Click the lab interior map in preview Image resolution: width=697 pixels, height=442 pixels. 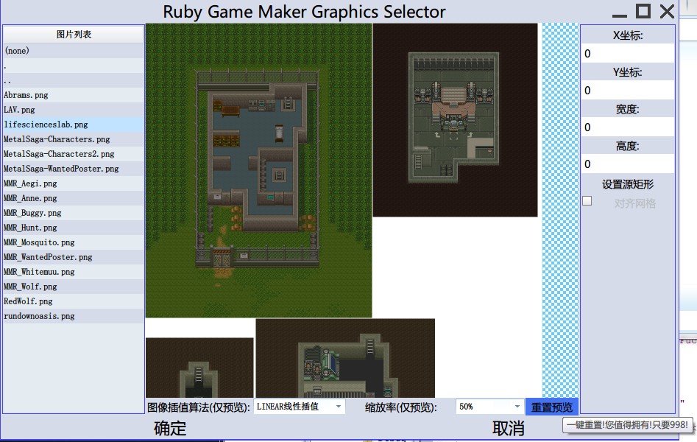click(455, 120)
